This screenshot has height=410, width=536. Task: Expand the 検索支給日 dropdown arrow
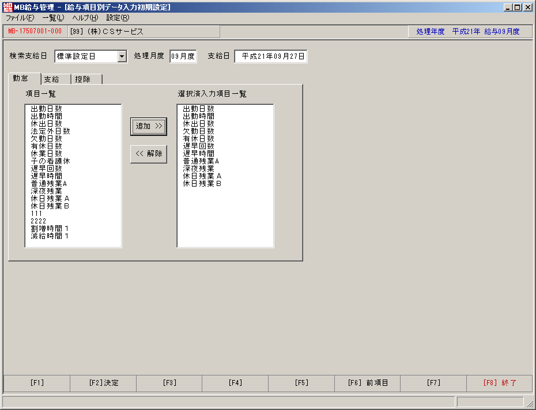coord(122,56)
